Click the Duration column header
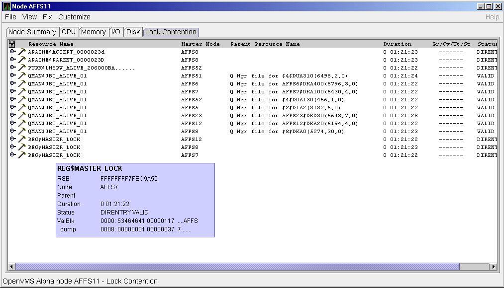 [397, 44]
